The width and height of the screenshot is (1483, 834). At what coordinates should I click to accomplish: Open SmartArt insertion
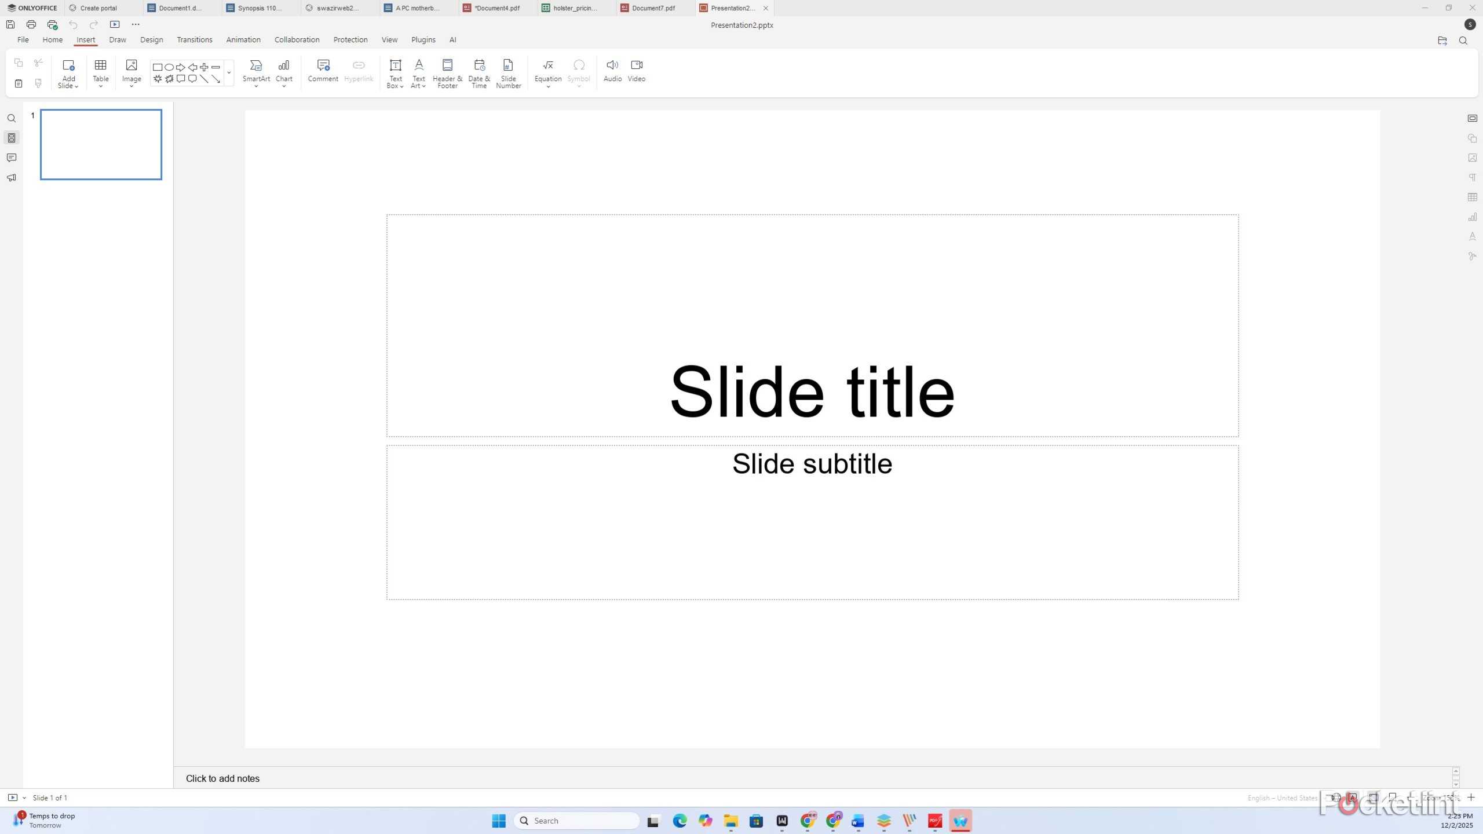tap(256, 73)
